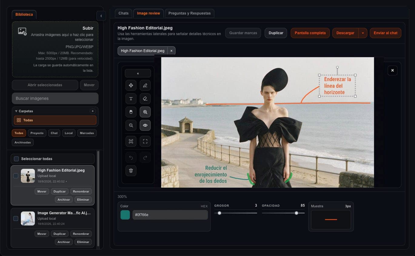Click the Enviar al chat button
This screenshot has width=415, height=256.
click(386, 33)
